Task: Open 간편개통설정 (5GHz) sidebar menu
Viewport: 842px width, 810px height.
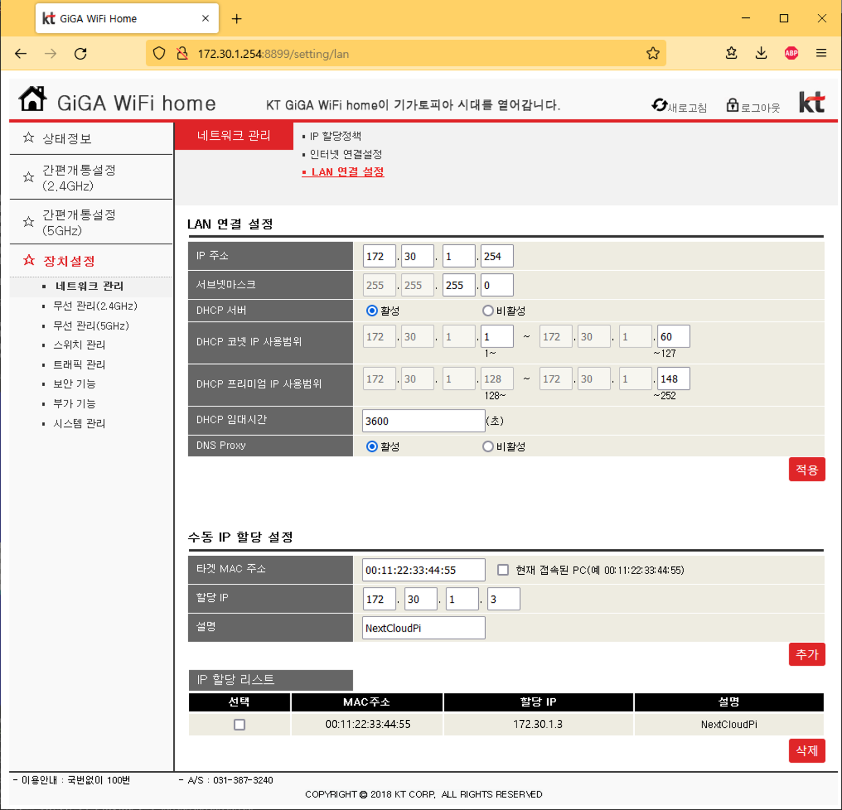Action: click(78, 222)
